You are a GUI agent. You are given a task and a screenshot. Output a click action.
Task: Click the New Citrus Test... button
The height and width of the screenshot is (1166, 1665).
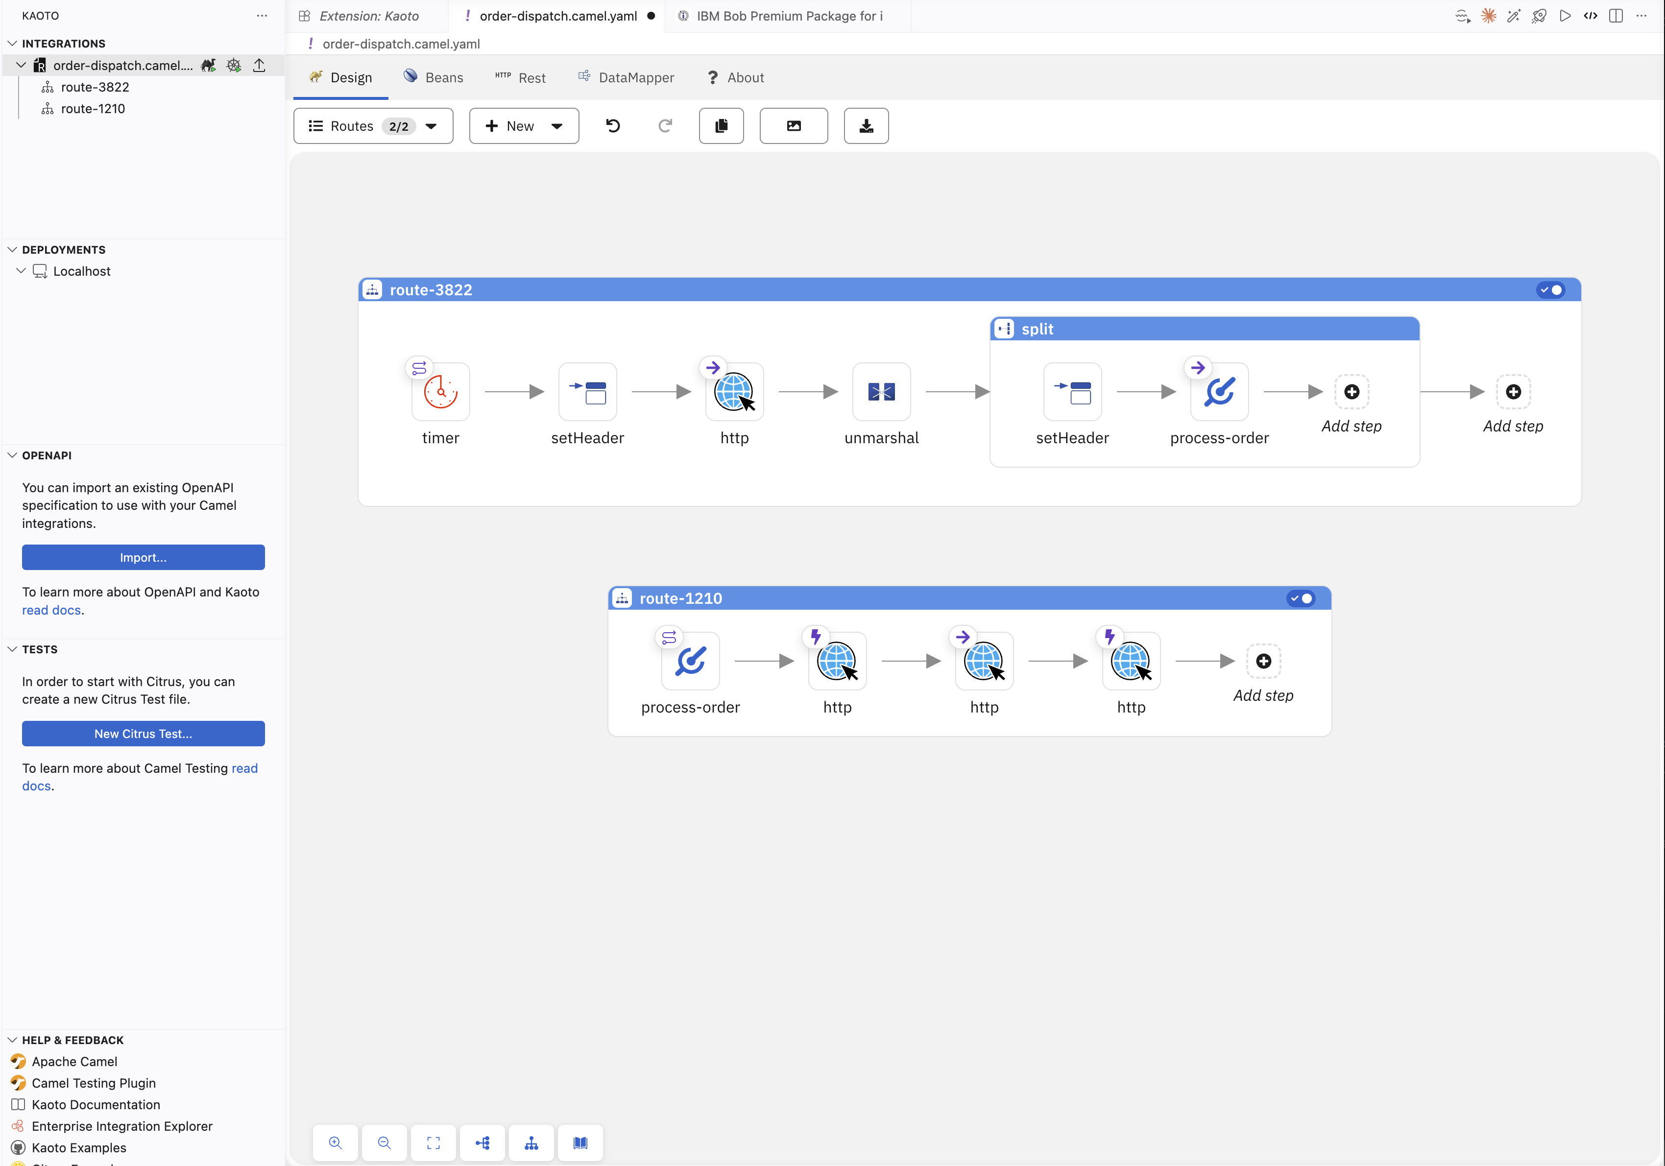(x=144, y=734)
